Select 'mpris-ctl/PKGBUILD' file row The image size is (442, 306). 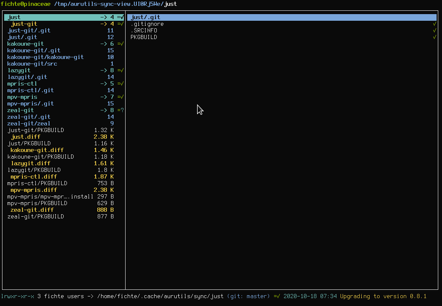pos(64,183)
